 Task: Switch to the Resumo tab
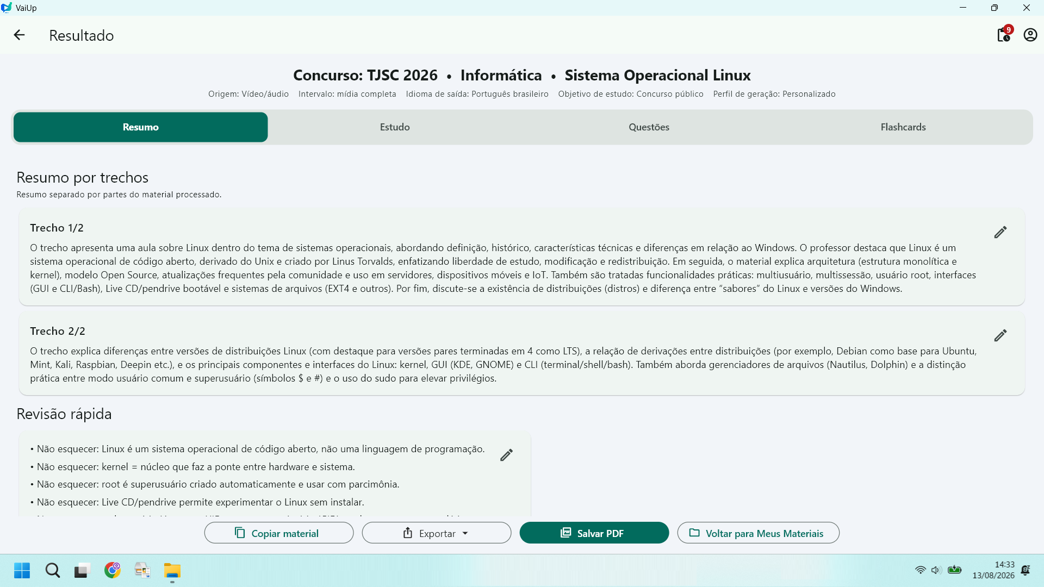click(x=140, y=127)
